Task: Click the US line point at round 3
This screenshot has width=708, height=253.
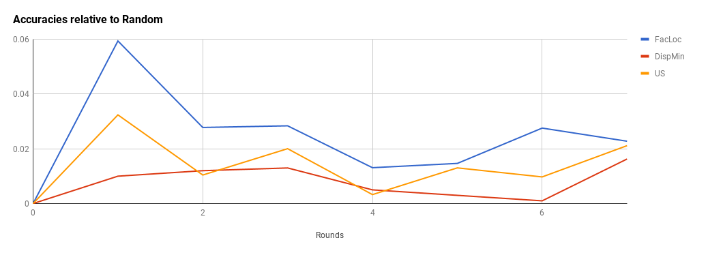Action: pyautogui.click(x=288, y=149)
